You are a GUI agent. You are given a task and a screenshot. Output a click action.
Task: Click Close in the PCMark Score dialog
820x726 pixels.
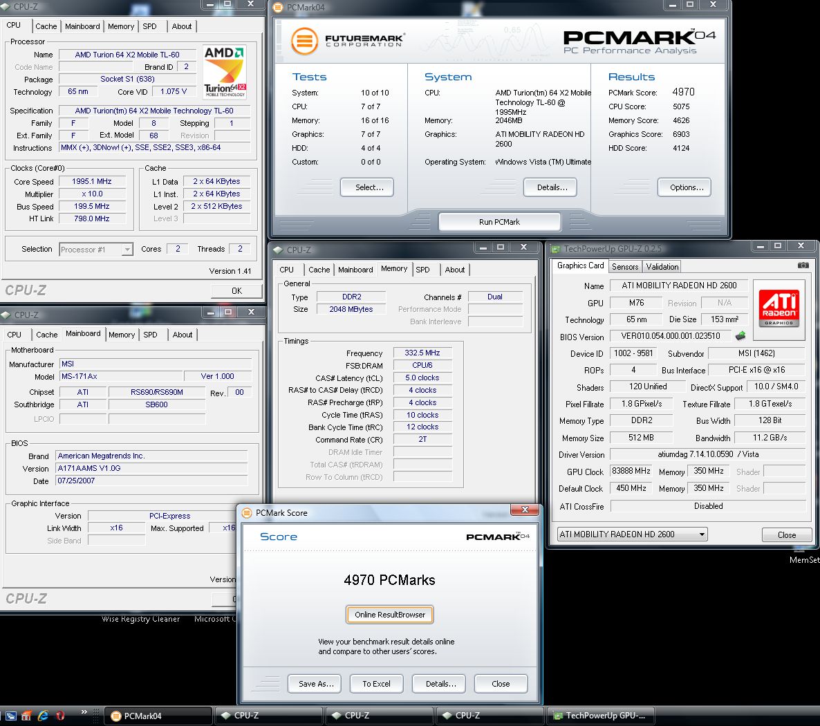coord(501,684)
